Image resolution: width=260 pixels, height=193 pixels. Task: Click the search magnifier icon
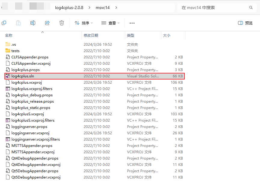tap(252, 8)
